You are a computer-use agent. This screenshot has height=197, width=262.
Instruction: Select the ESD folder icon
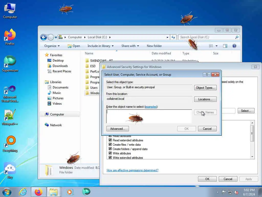[87, 66]
